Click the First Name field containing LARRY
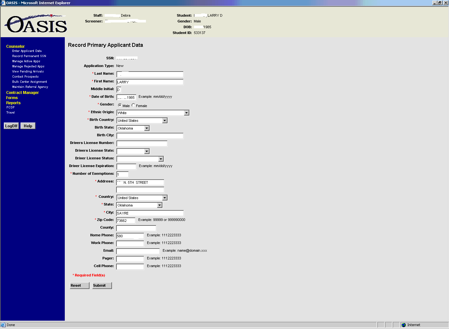449x329 pixels. 150,82
